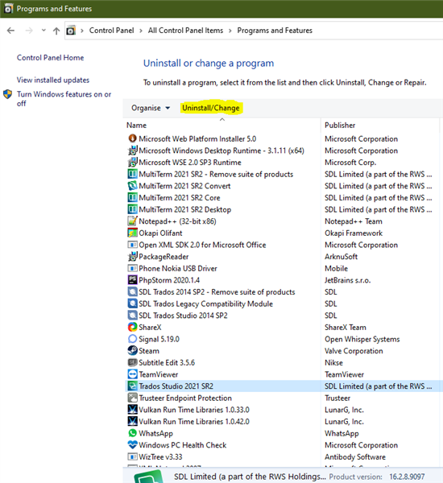Click the Subtitle Edit 3.5.6 icon
Image resolution: width=443 pixels, height=483 pixels.
[132, 362]
